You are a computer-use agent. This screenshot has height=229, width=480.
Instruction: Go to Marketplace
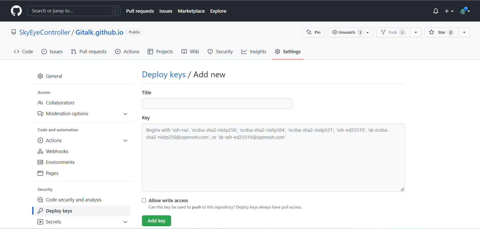(x=191, y=11)
